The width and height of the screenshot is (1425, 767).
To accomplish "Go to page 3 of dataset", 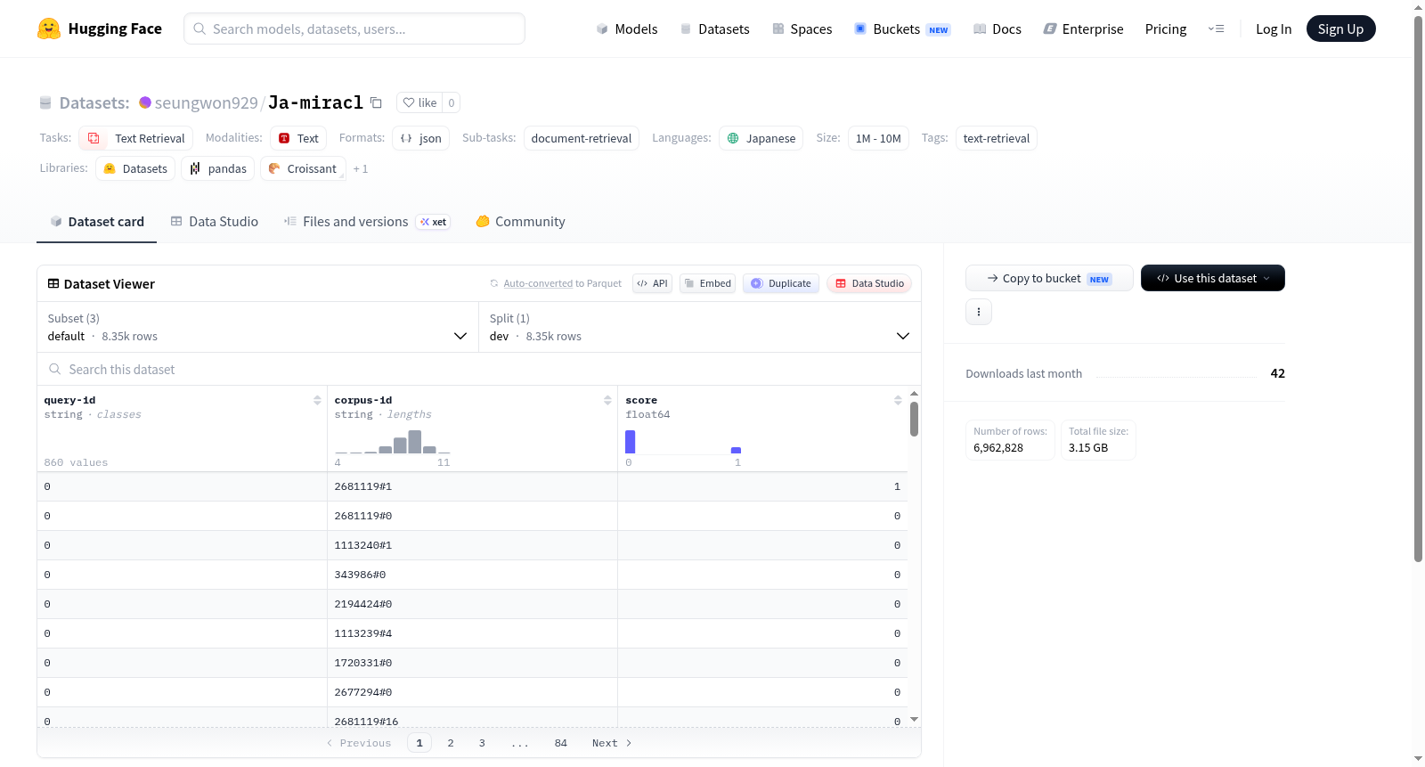I will (482, 743).
